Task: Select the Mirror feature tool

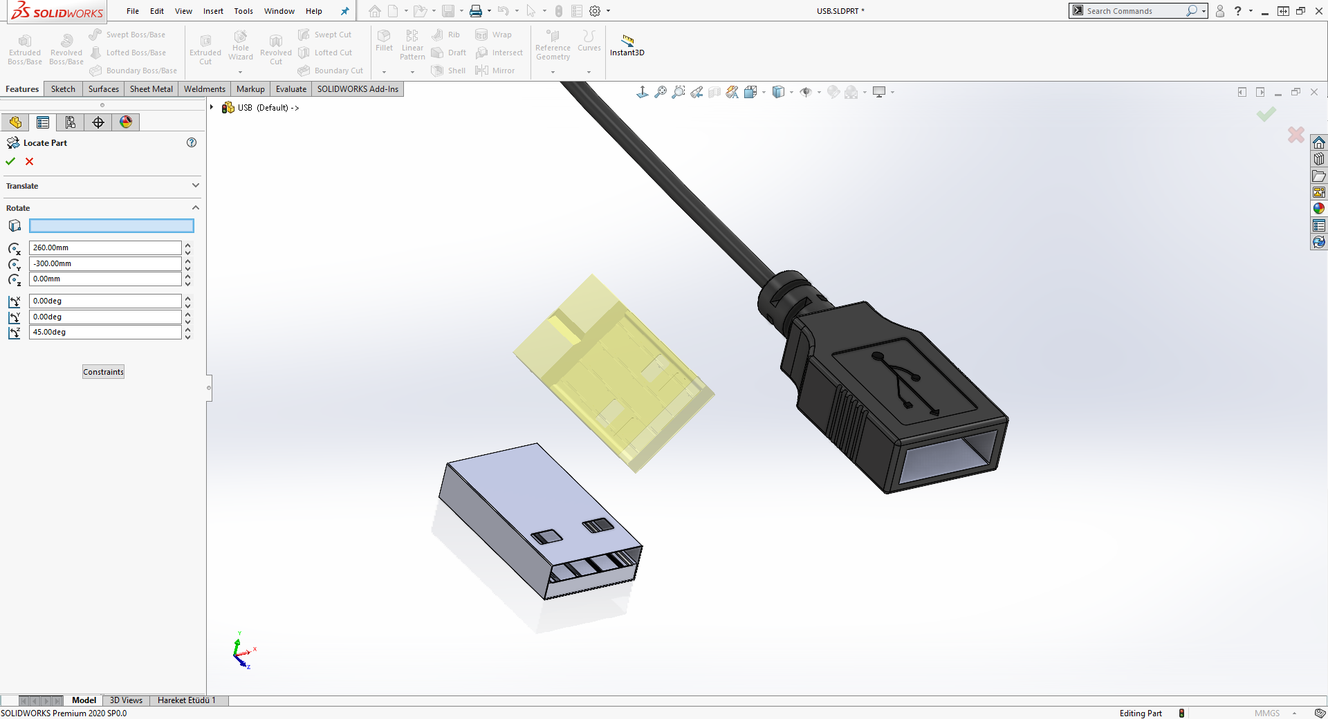Action: (x=497, y=70)
